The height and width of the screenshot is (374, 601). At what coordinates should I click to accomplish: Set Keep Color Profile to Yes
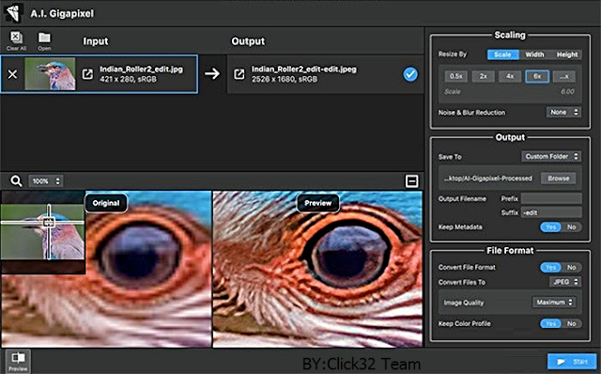[550, 324]
